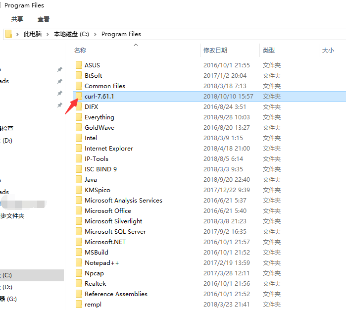Click the Microsoft Office folder icon
Screen dimensions: 346x310
[79, 210]
